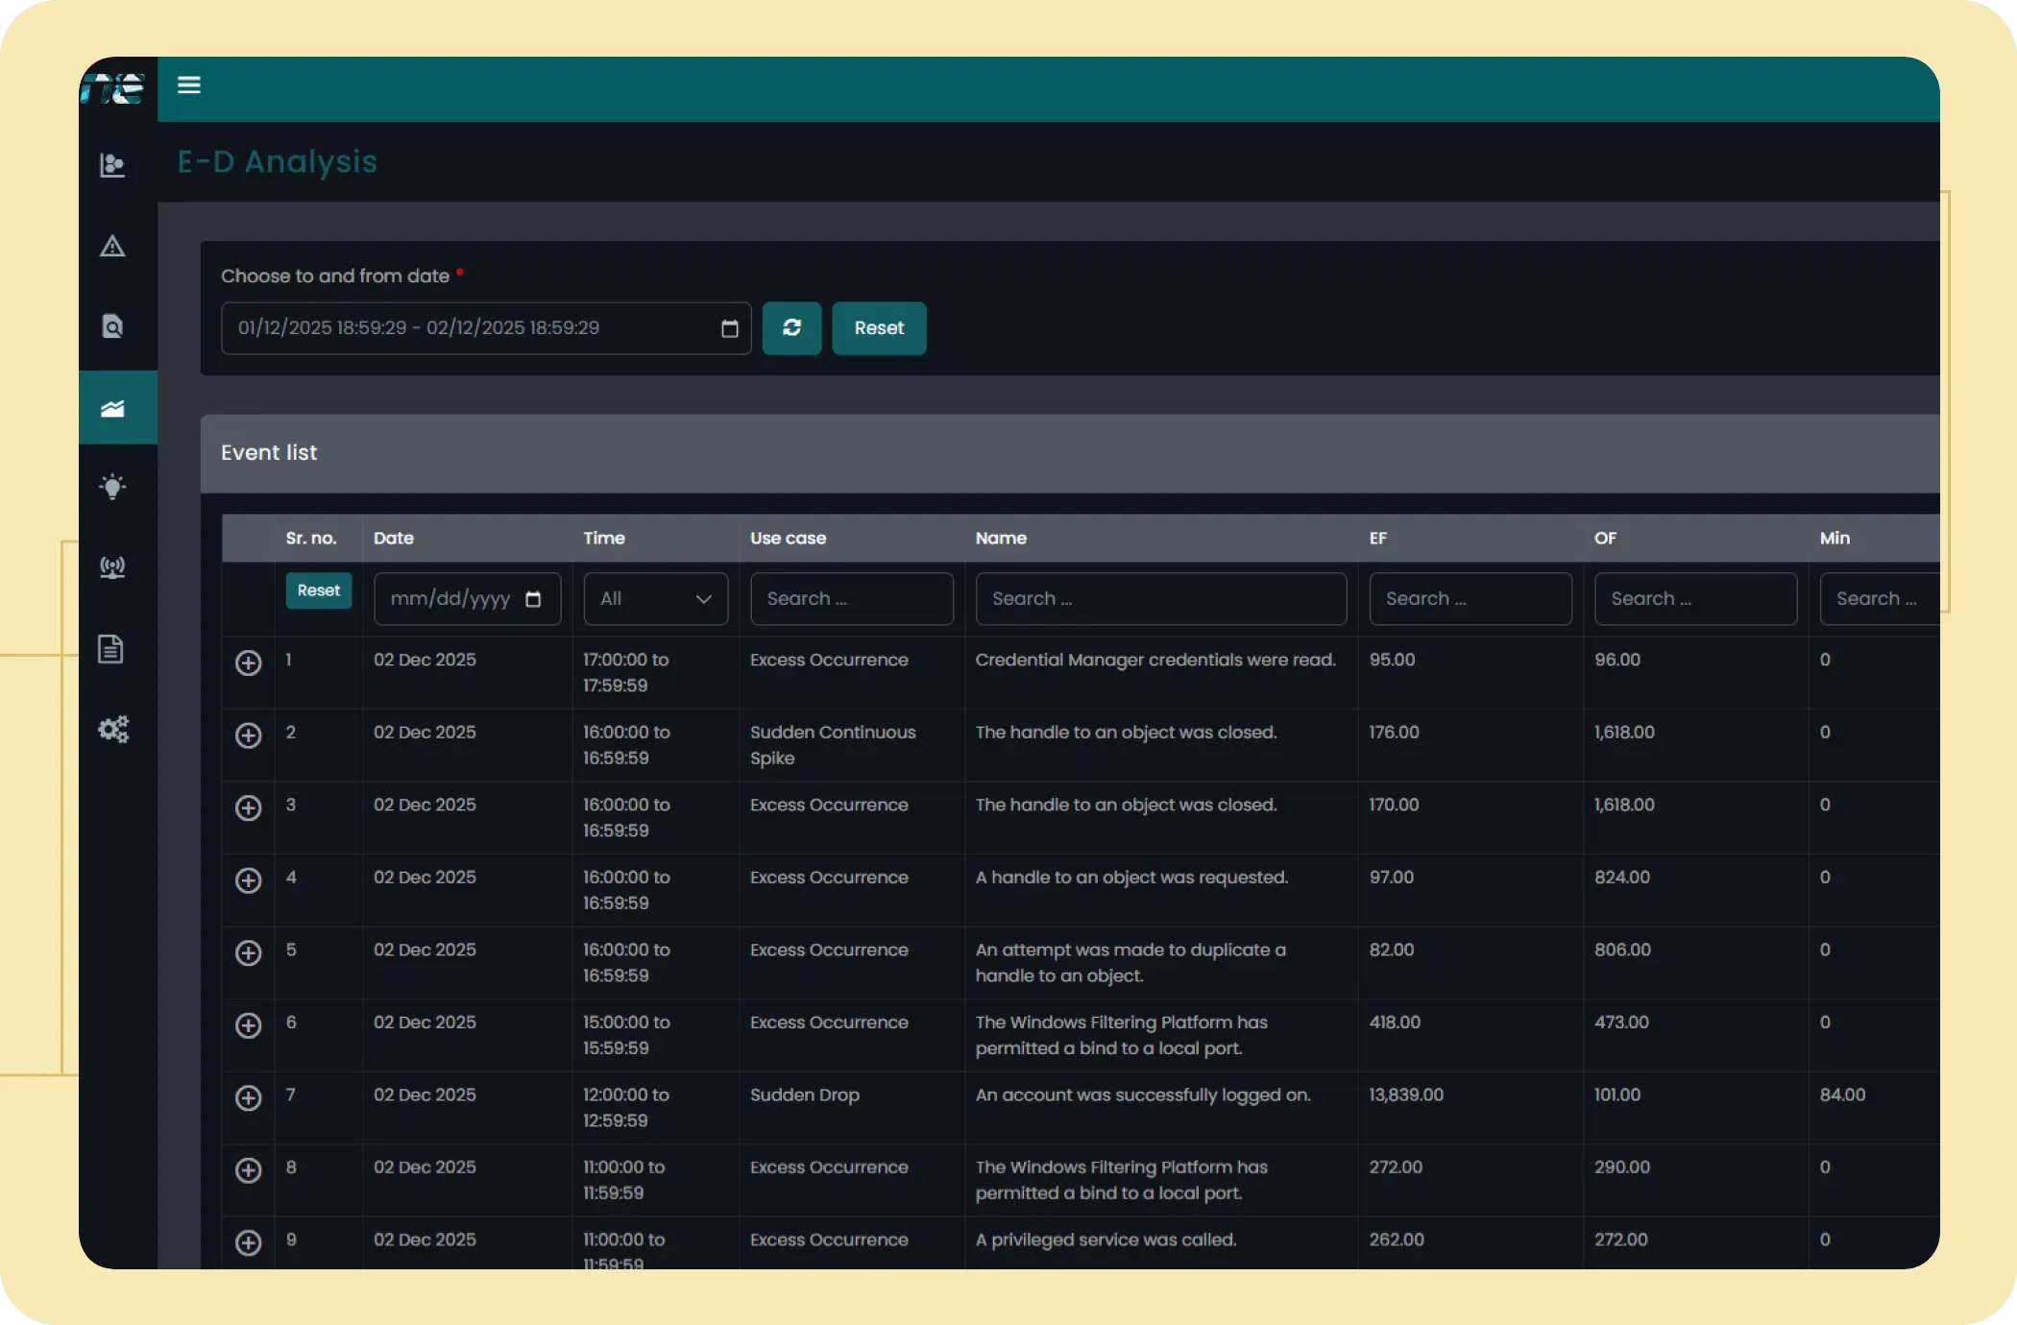The height and width of the screenshot is (1325, 2017).
Task: Open the dashboard chart icon in the sidebar
Action: (112, 165)
